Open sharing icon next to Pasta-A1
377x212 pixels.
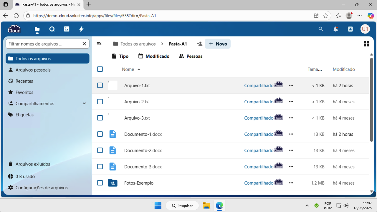pyautogui.click(x=199, y=44)
